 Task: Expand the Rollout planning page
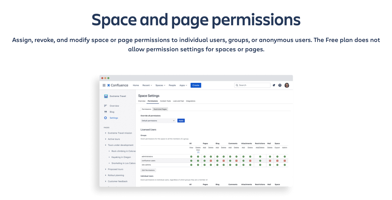(106, 175)
